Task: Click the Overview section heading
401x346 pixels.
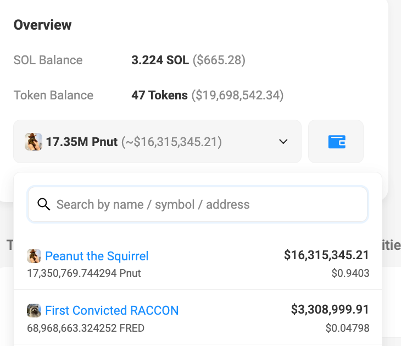Action: coord(42,25)
